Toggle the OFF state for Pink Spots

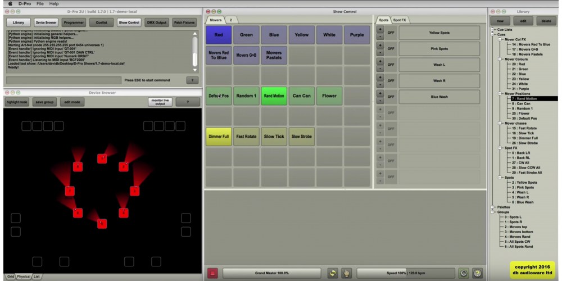pyautogui.click(x=391, y=49)
